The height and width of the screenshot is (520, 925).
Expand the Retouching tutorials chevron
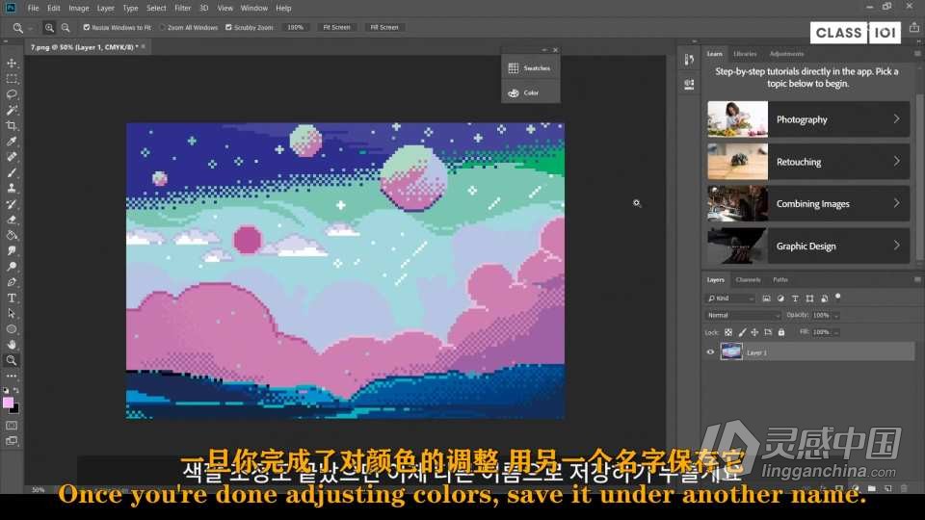coord(897,161)
